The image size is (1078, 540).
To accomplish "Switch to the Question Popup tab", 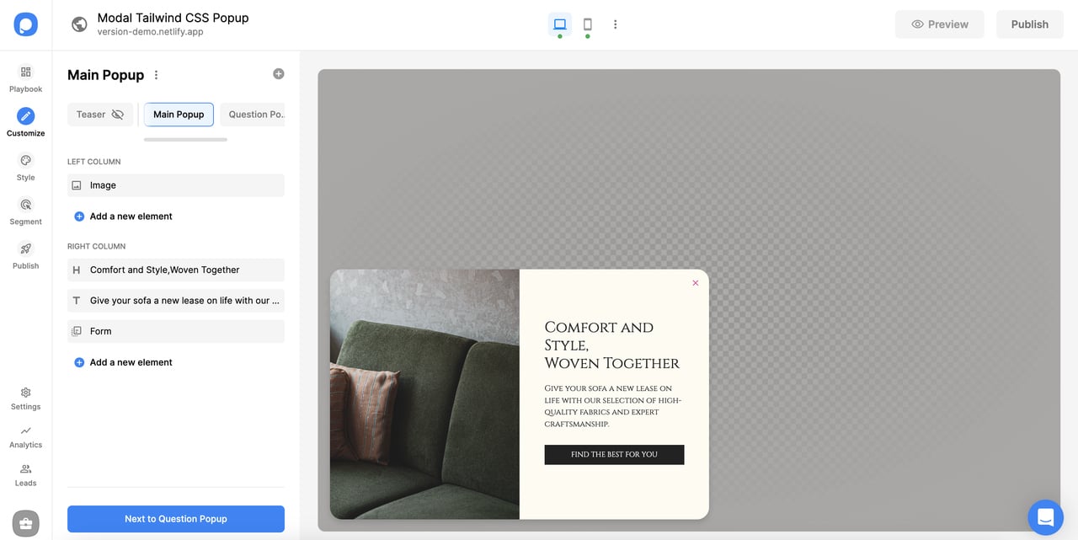I will (253, 115).
